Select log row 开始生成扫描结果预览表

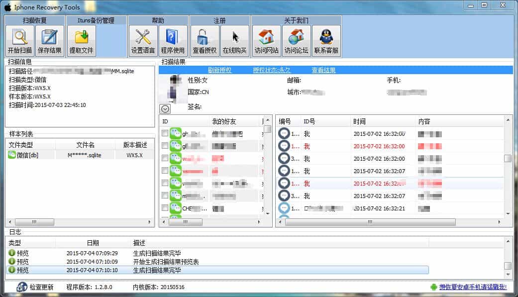click(x=217, y=262)
